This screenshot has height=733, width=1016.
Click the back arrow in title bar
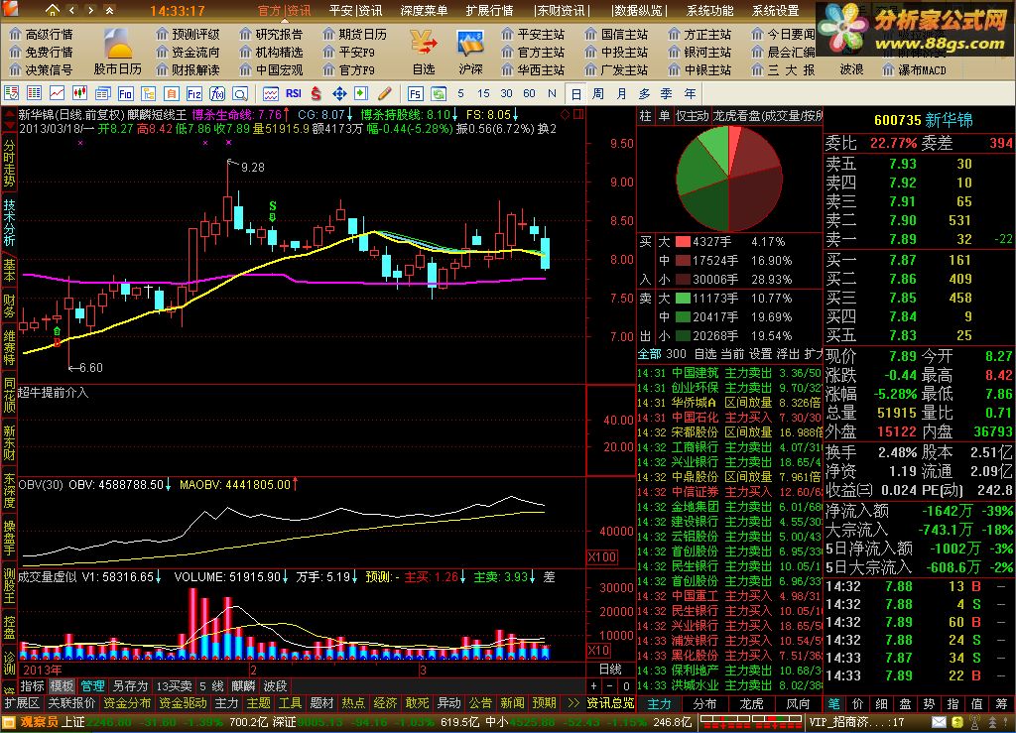coord(71,10)
